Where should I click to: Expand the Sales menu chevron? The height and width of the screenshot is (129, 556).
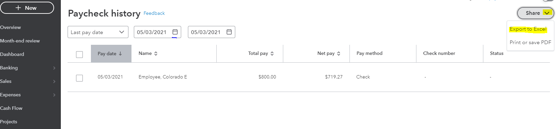(x=54, y=82)
